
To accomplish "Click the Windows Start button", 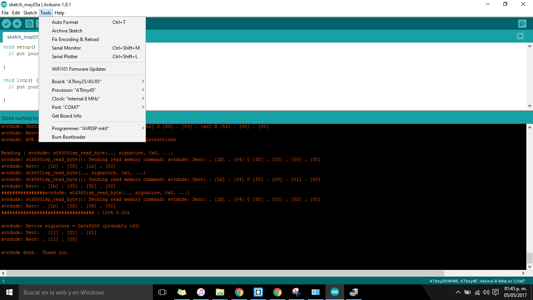I will (x=9, y=292).
